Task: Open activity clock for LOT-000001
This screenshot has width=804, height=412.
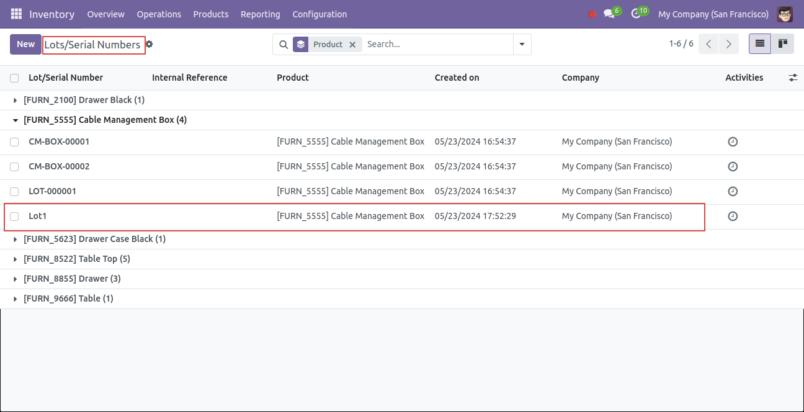Action: coord(733,192)
